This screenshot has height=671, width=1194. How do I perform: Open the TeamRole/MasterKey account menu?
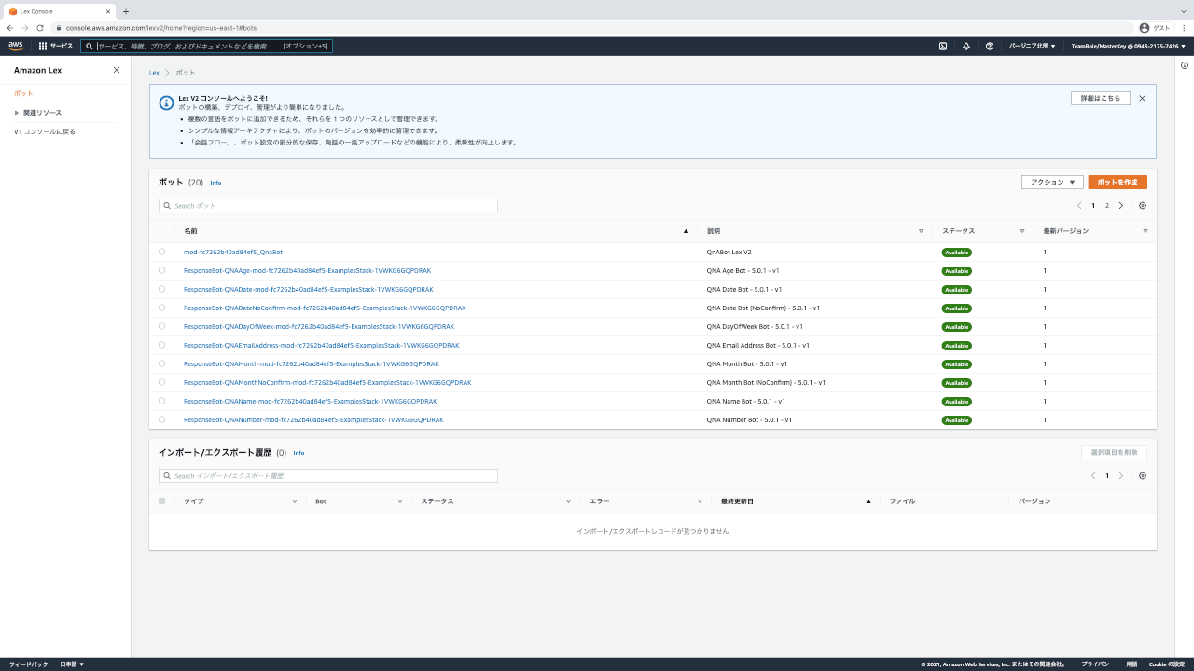click(x=1129, y=46)
